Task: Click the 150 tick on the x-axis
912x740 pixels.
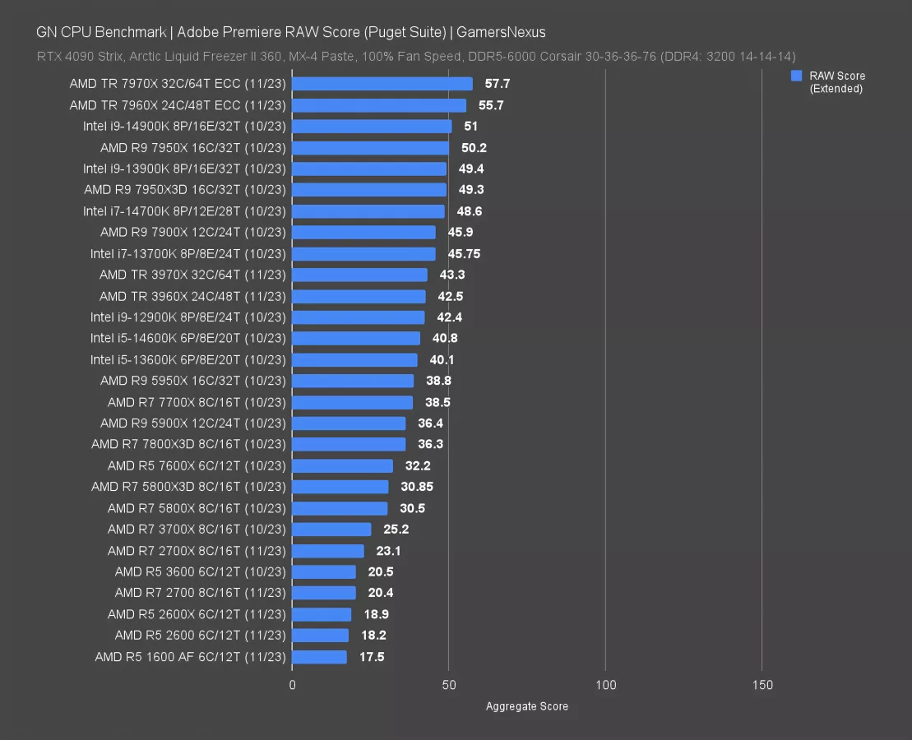Action: pos(762,685)
